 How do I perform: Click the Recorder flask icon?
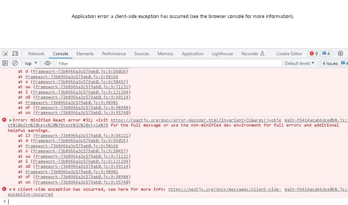point(262,53)
